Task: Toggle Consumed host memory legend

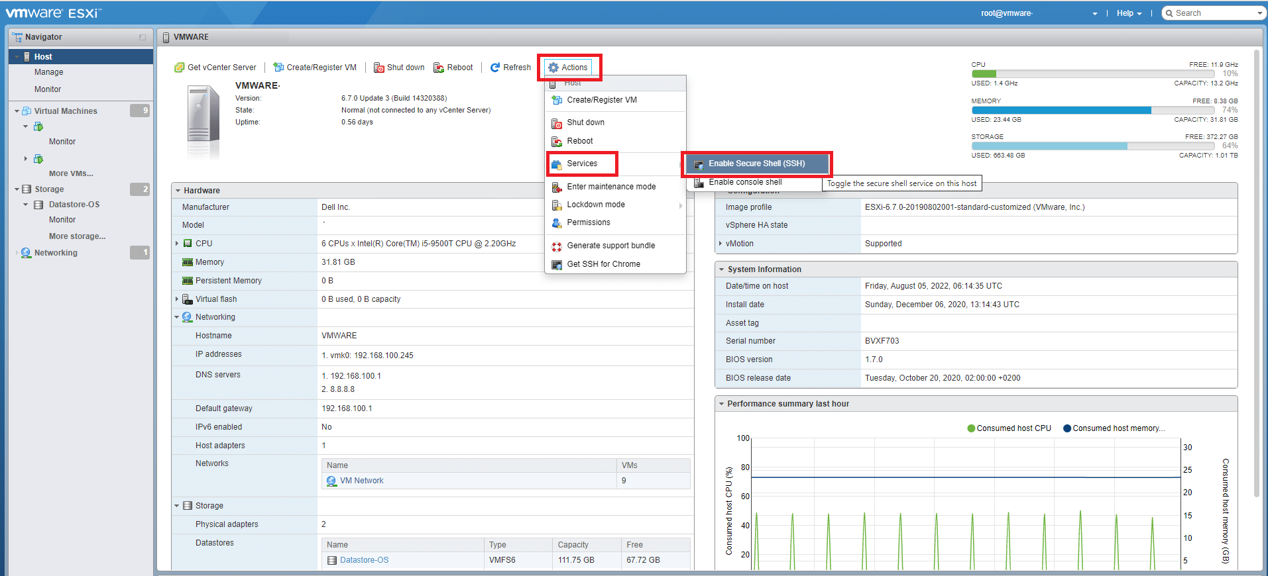Action: point(1114,428)
